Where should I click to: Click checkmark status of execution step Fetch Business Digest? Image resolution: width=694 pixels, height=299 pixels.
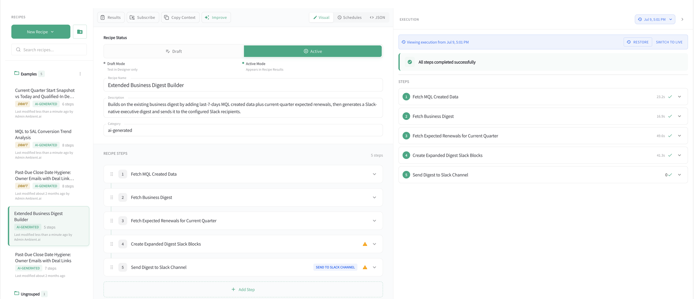tap(670, 116)
